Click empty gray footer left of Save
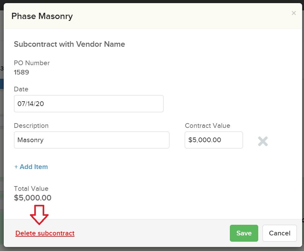The height and width of the screenshot is (251, 304). pyautogui.click(x=150, y=233)
